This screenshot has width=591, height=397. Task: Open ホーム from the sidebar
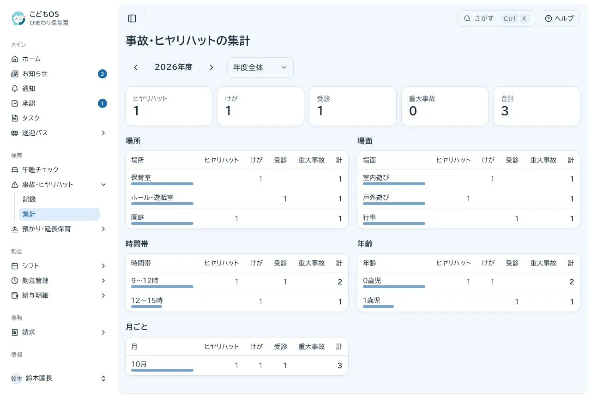tap(59, 59)
